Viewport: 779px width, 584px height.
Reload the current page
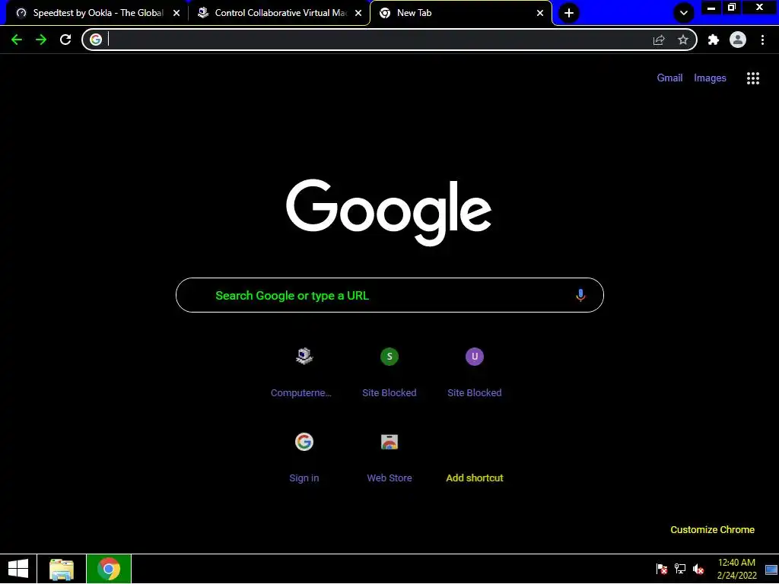point(65,40)
